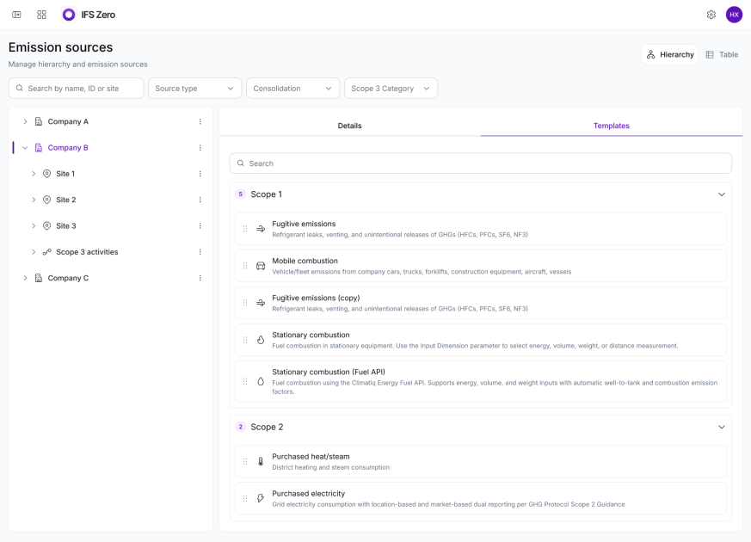
Task: Click the sidebar panel toggle icon
Action: [16, 15]
